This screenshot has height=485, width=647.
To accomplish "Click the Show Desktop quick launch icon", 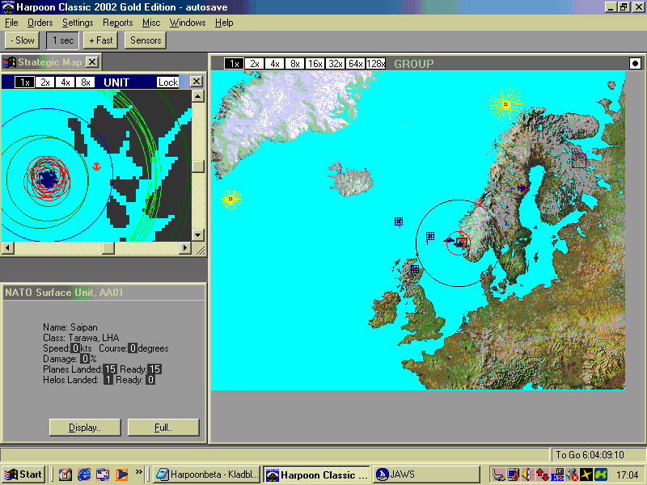I will 66,474.
